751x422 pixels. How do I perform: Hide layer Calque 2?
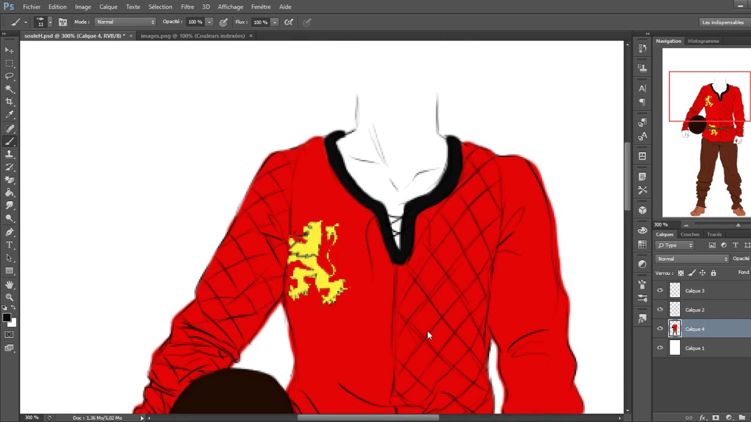660,310
